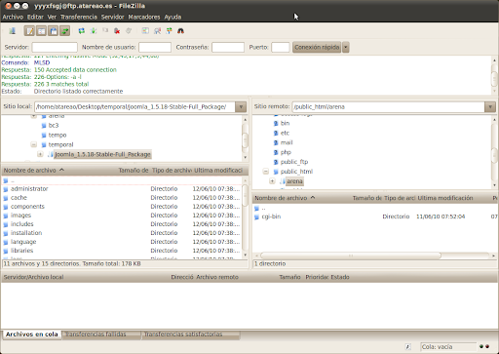Screen dimensions: 499x354
Task: Click the Nombre de usuario field
Action: click(x=155, y=47)
